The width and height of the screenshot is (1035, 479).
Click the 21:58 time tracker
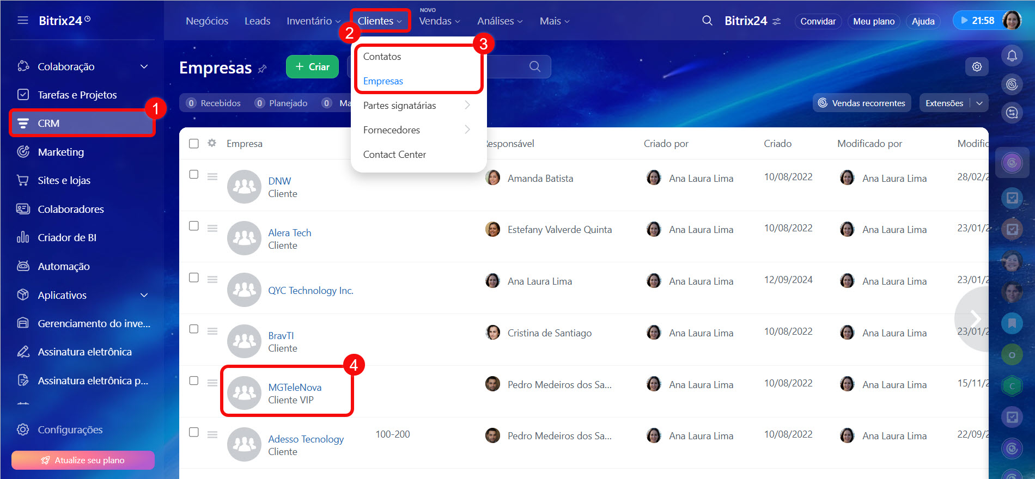977,21
